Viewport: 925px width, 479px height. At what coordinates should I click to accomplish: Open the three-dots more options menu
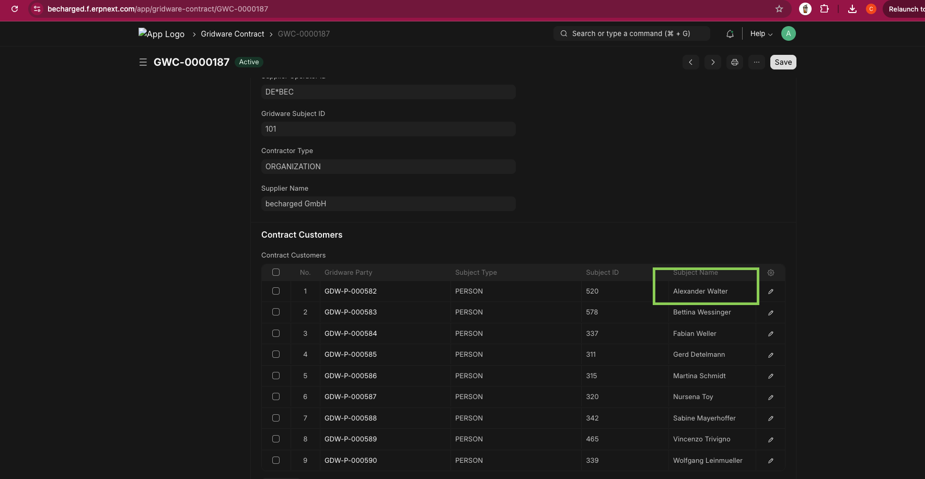(757, 62)
